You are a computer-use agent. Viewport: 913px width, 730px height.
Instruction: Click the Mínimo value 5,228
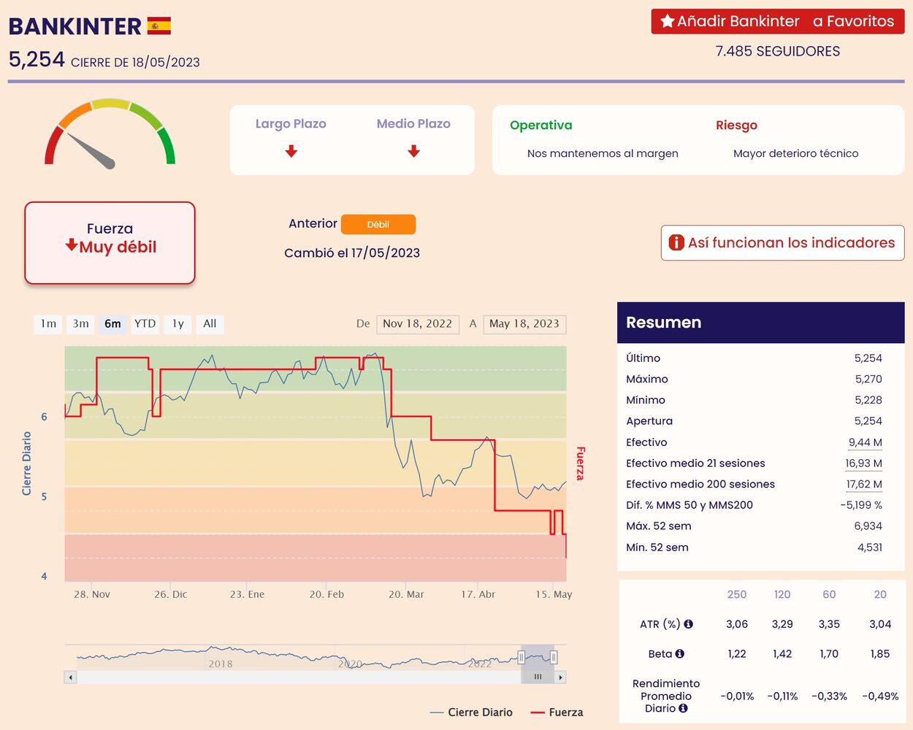868,400
